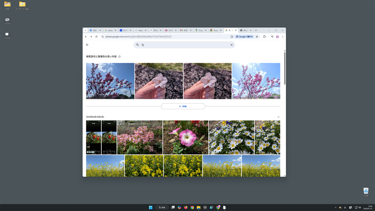The image size is (375, 211).
Task: Click the Photos search input field
Action: pos(184,45)
